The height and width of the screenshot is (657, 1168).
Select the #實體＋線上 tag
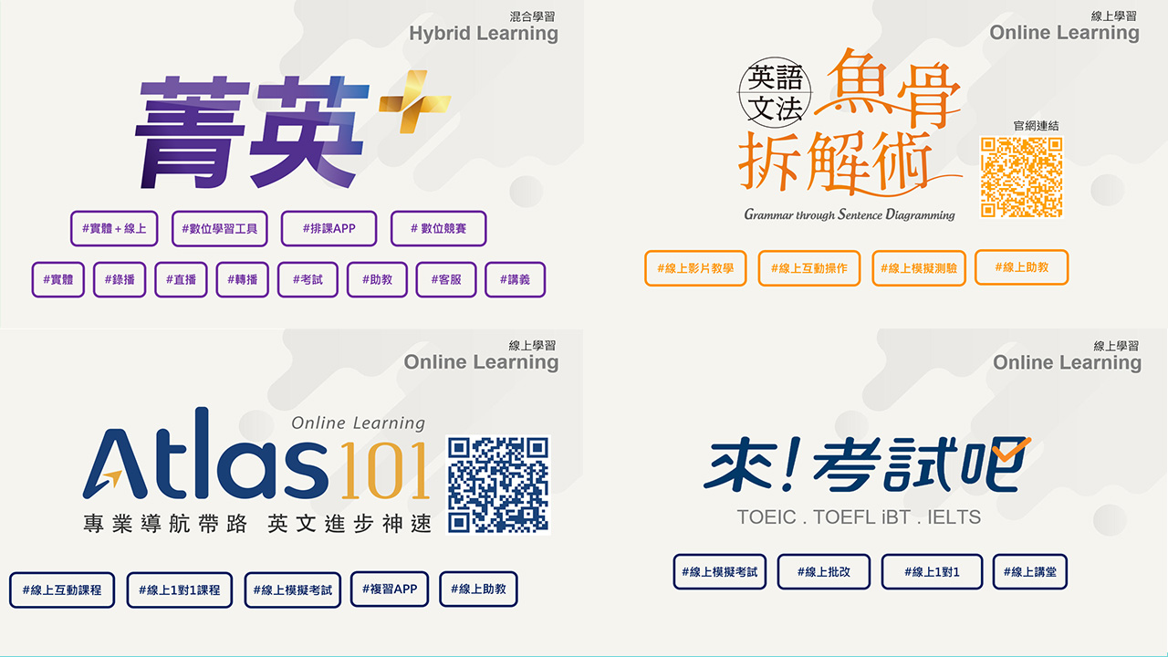pyautogui.click(x=114, y=228)
